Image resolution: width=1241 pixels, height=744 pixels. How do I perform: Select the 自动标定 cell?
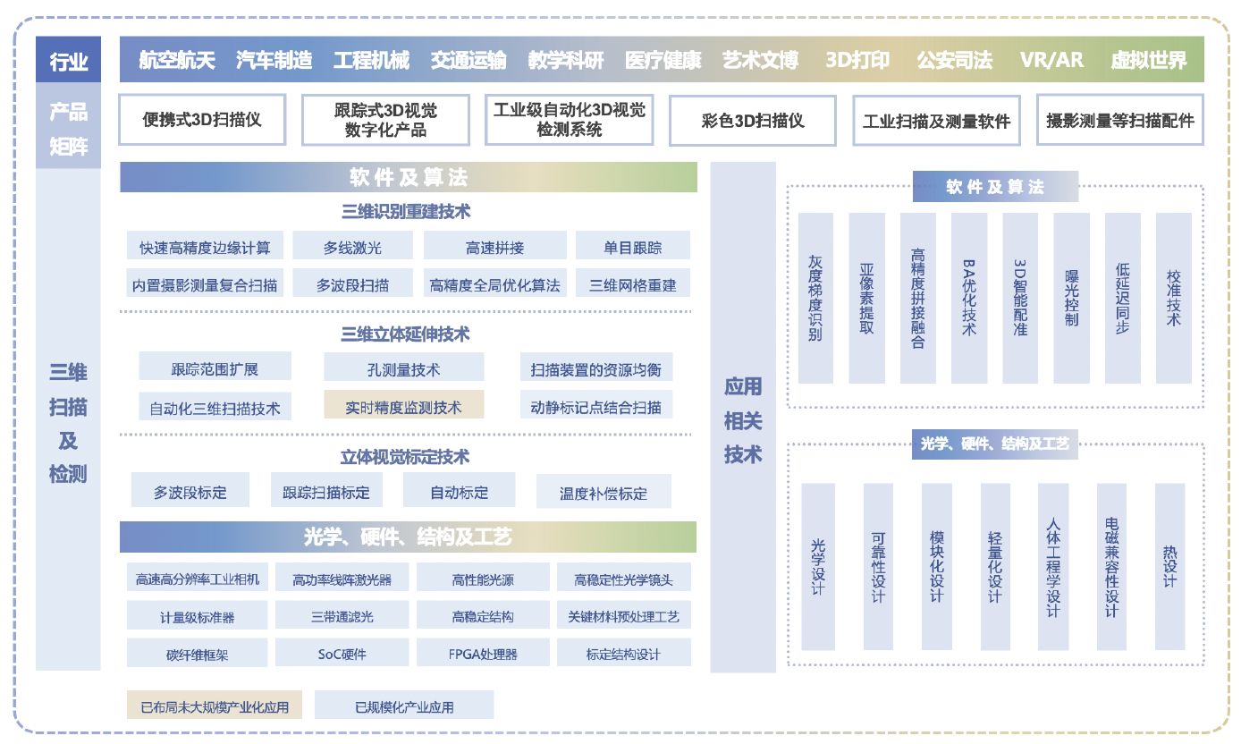point(459,491)
